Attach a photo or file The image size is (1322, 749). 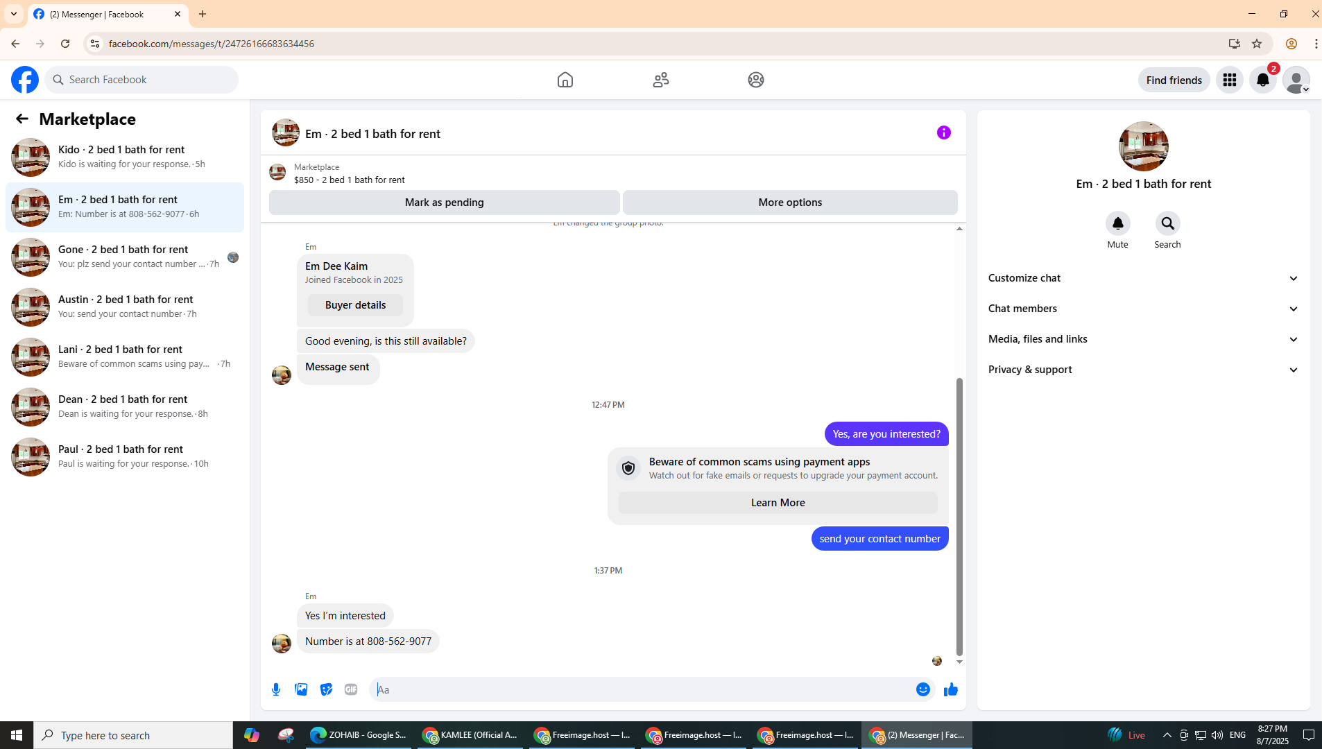pos(301,689)
